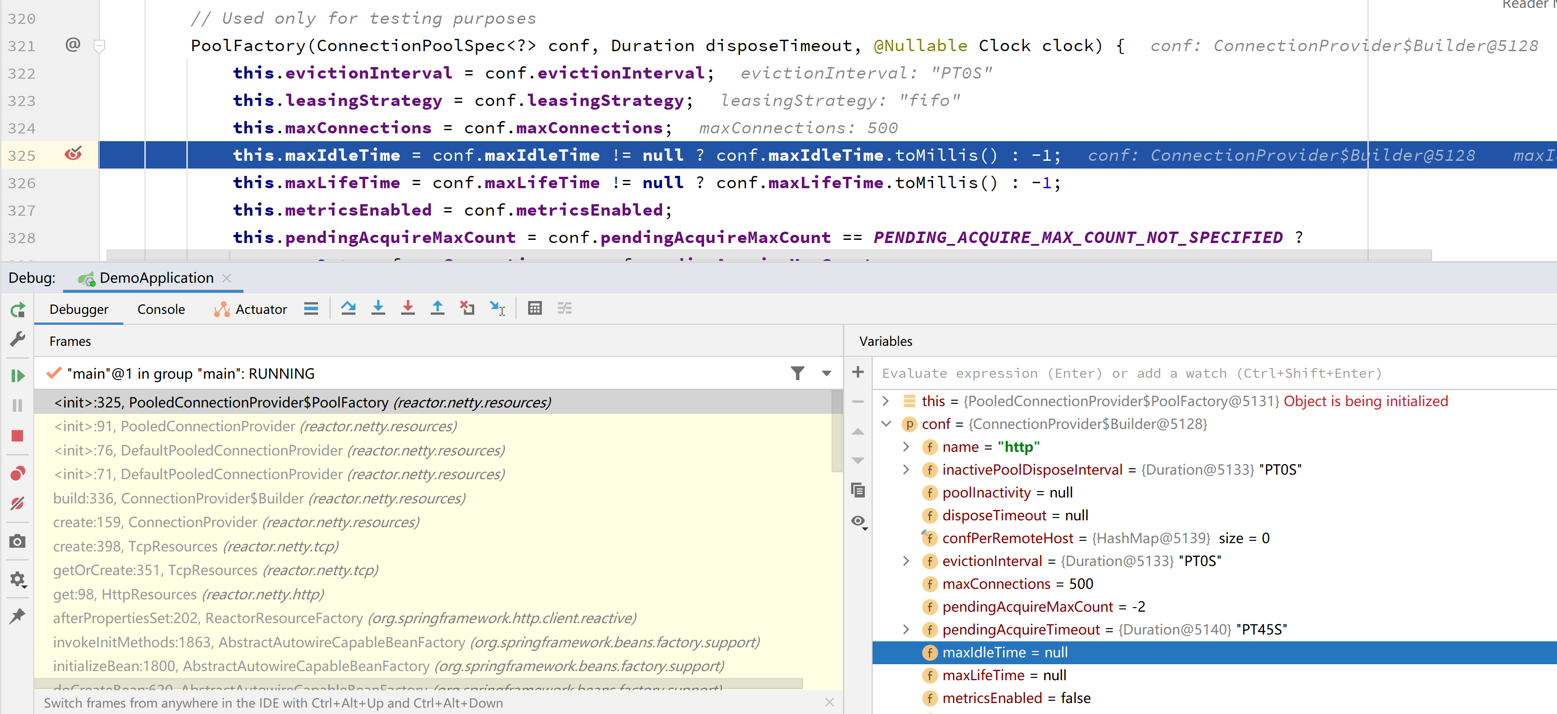Switch to the Console tab
The width and height of the screenshot is (1557, 714).
coord(161,309)
